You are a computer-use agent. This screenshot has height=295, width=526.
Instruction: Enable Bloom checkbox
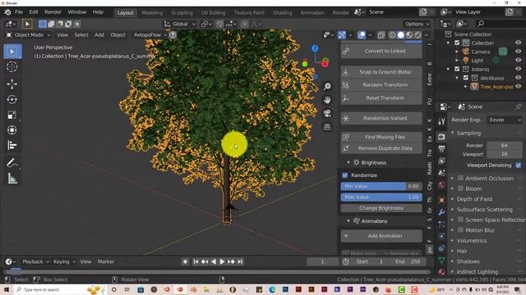pyautogui.click(x=460, y=188)
